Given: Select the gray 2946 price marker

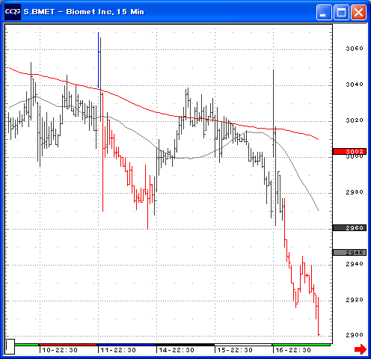Looking at the screenshot, I should tap(349, 252).
